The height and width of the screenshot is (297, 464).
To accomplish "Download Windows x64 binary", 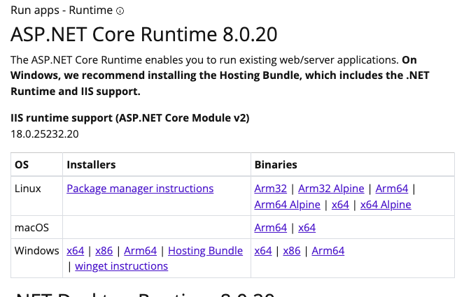I will 263,251.
